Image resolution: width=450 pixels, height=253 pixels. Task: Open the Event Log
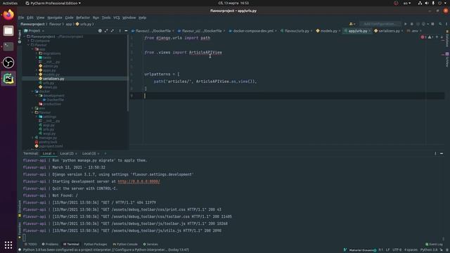click(x=434, y=245)
